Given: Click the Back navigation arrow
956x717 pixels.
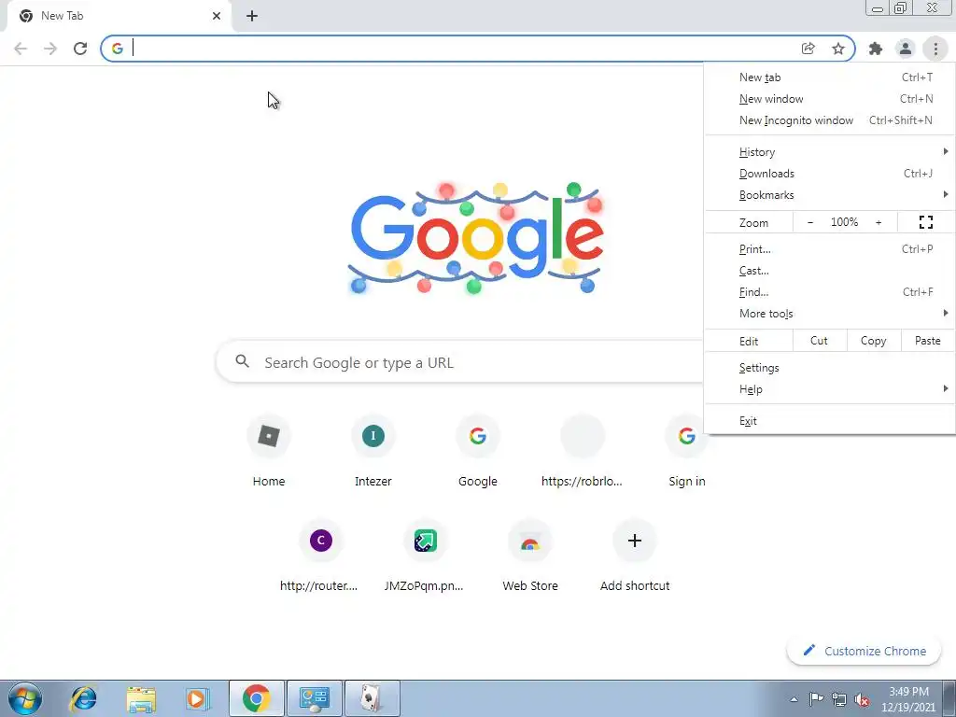Looking at the screenshot, I should [x=21, y=49].
